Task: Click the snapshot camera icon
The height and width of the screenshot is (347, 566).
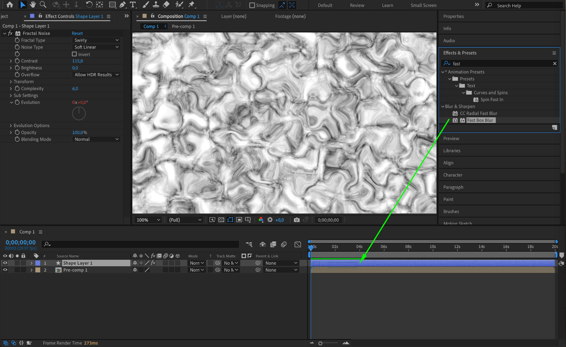Action: click(x=297, y=220)
